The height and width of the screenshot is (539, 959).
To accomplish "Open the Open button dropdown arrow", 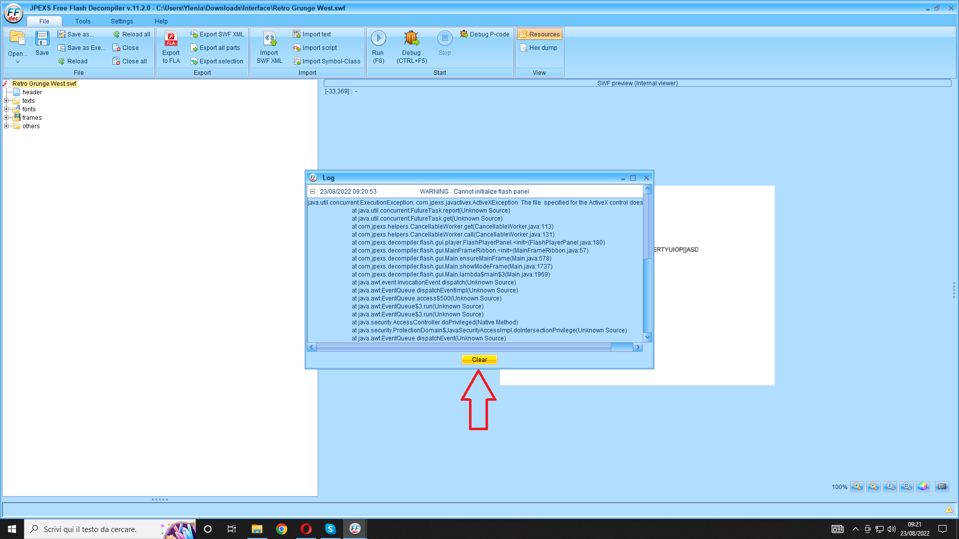I will click(x=17, y=62).
